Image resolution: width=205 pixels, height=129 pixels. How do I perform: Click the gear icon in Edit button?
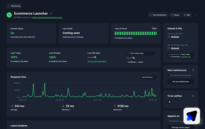[185, 15]
